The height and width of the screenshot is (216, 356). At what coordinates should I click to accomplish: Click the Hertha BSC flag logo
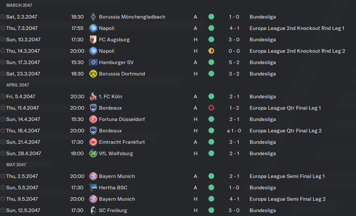pos(93,187)
